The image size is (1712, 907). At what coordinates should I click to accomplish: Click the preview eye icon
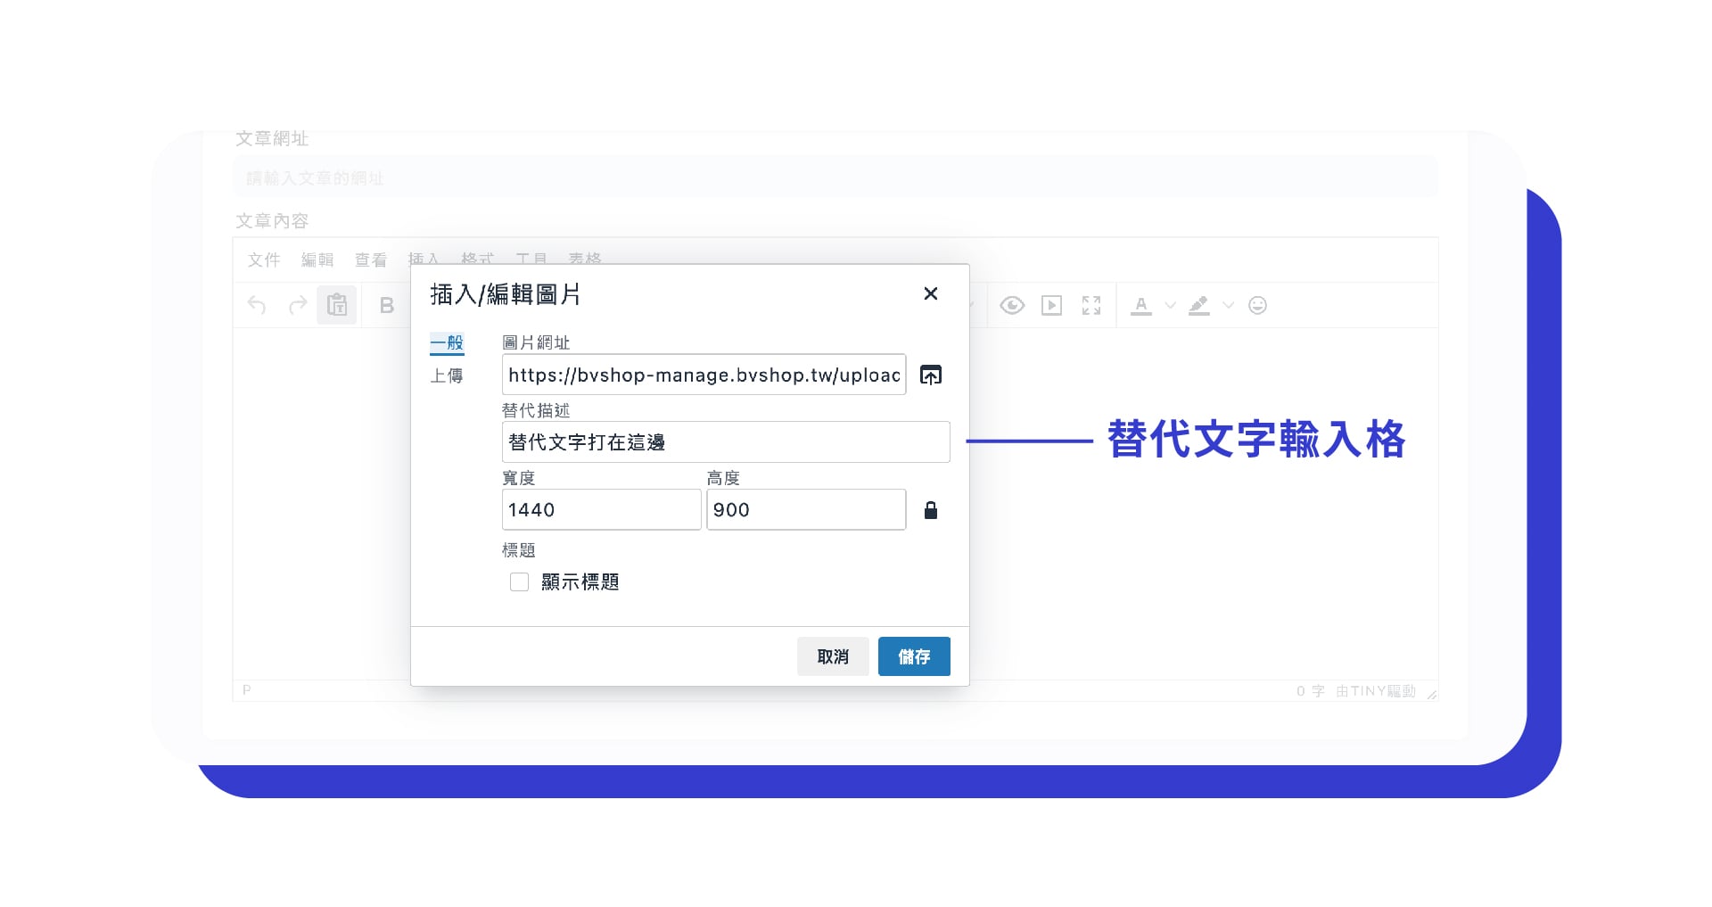(1012, 306)
